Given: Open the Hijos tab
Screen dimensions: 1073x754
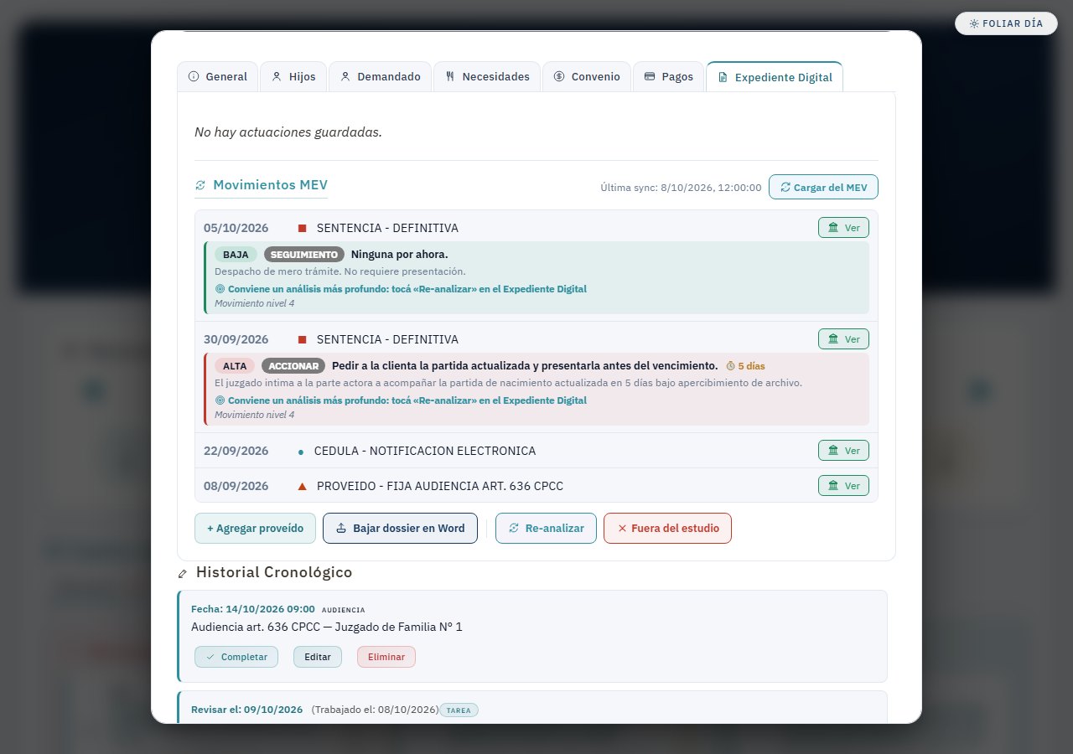Looking at the screenshot, I should click(293, 76).
